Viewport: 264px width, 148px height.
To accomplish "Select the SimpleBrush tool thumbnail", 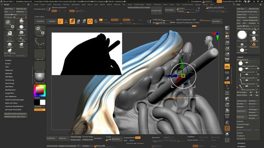I will 254,45.
